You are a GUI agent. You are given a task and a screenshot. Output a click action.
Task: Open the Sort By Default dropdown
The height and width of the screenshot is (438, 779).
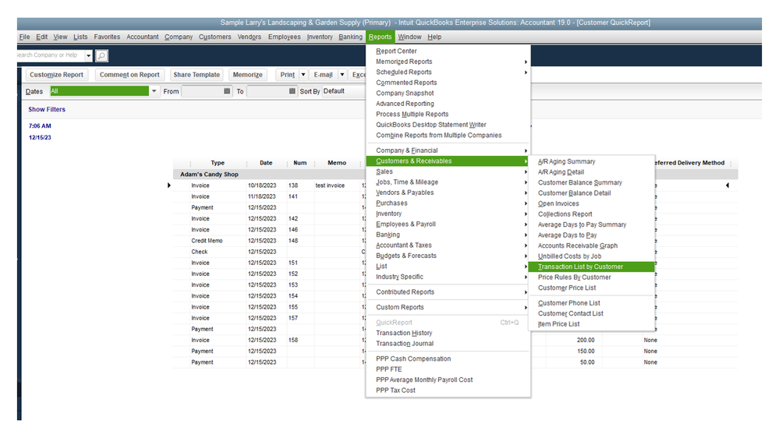click(x=344, y=91)
